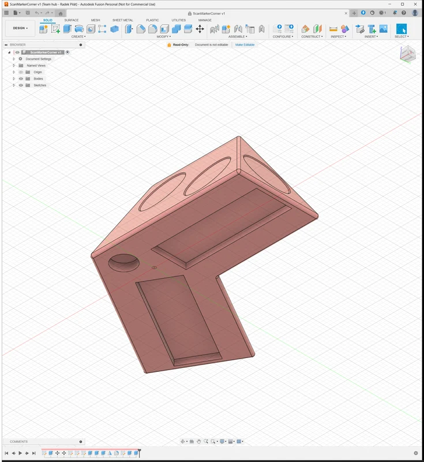The width and height of the screenshot is (424, 462).
Task: Select the Hole tool icon
Action: point(91,29)
